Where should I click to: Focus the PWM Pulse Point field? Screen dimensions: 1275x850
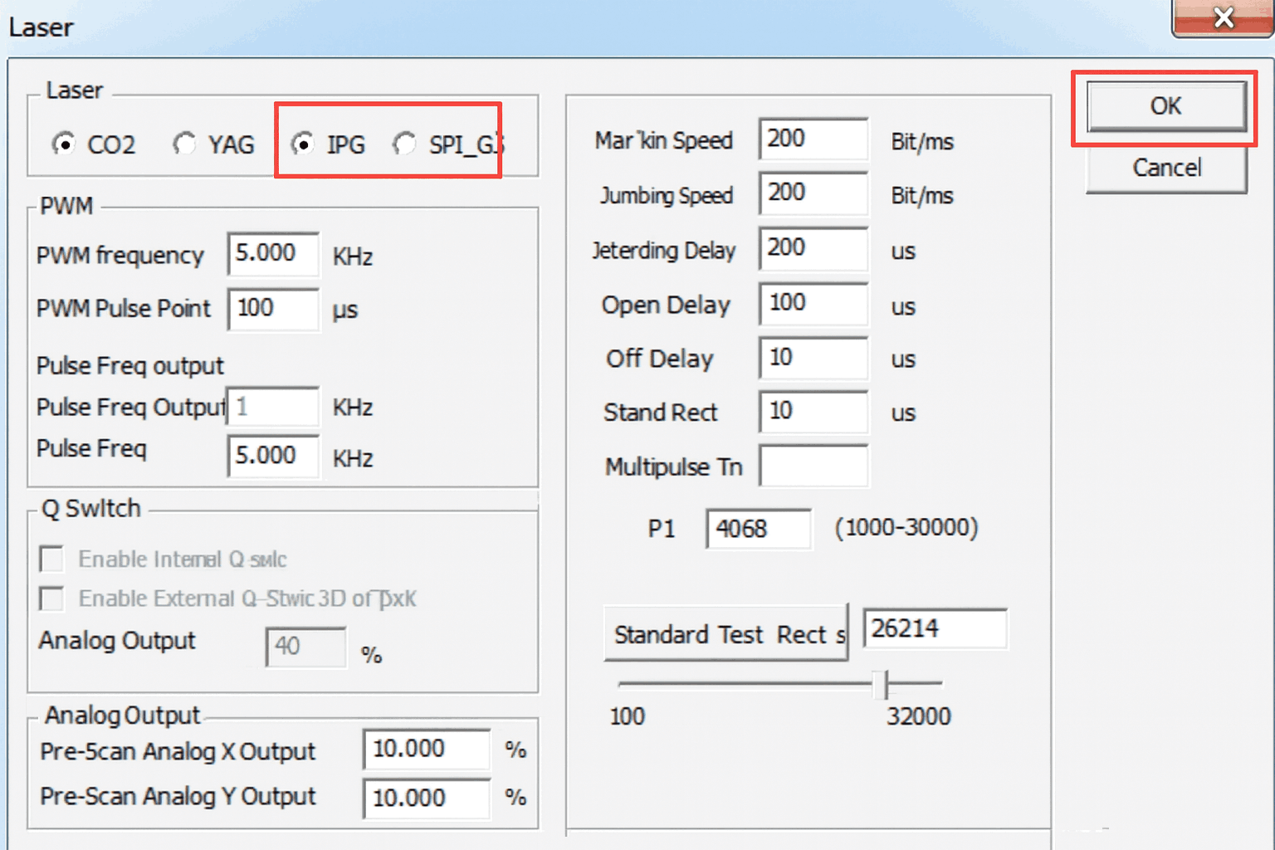[273, 309]
